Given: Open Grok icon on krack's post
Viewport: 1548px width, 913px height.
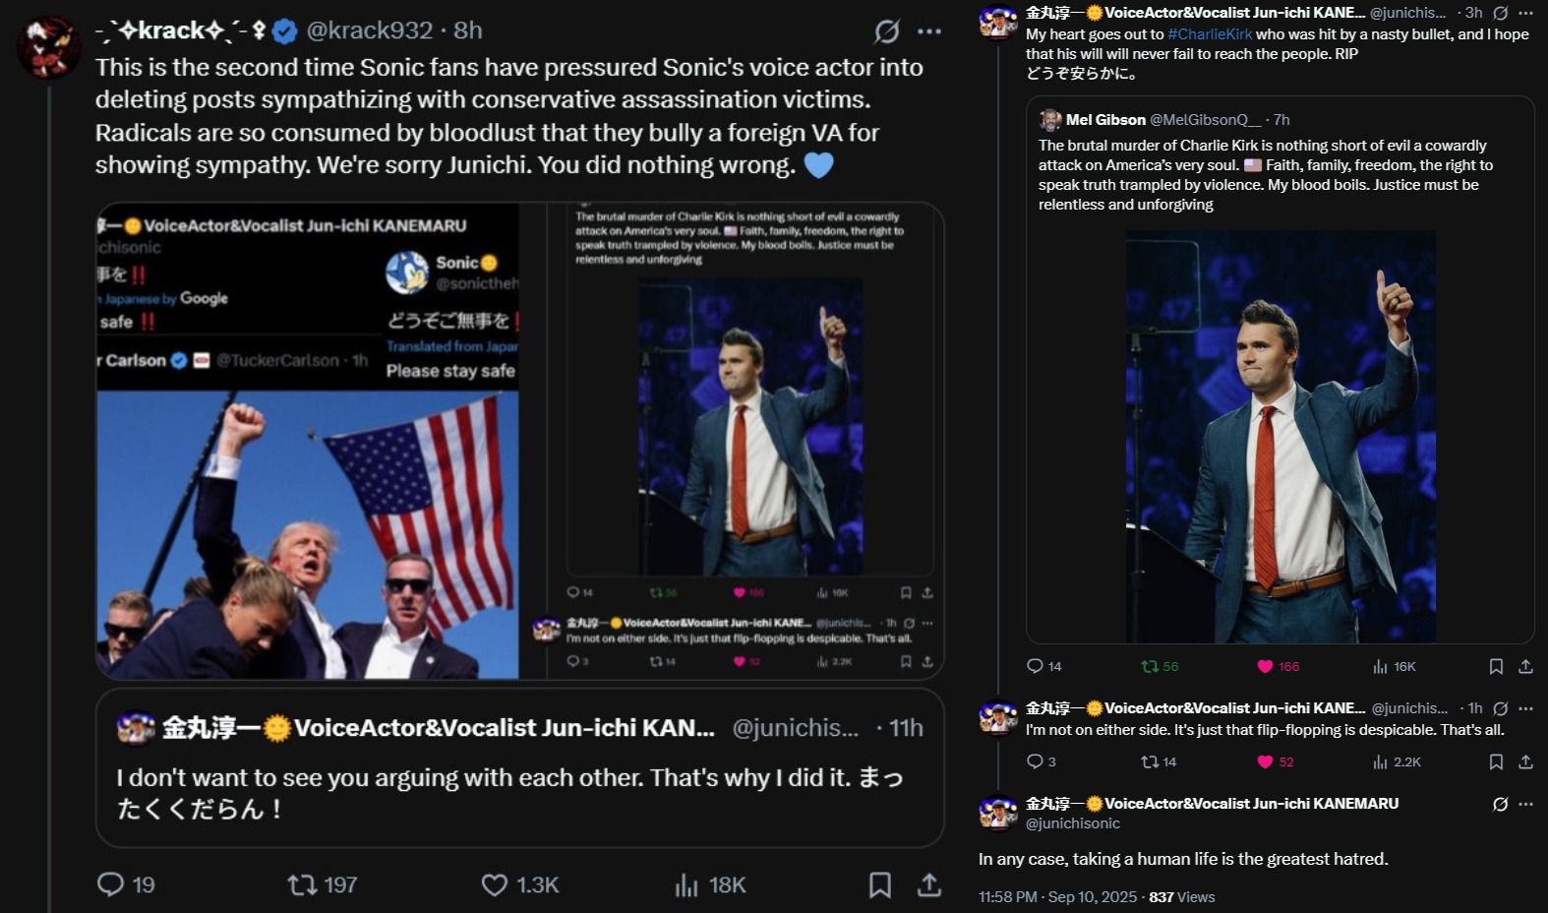Looking at the screenshot, I should 886,31.
